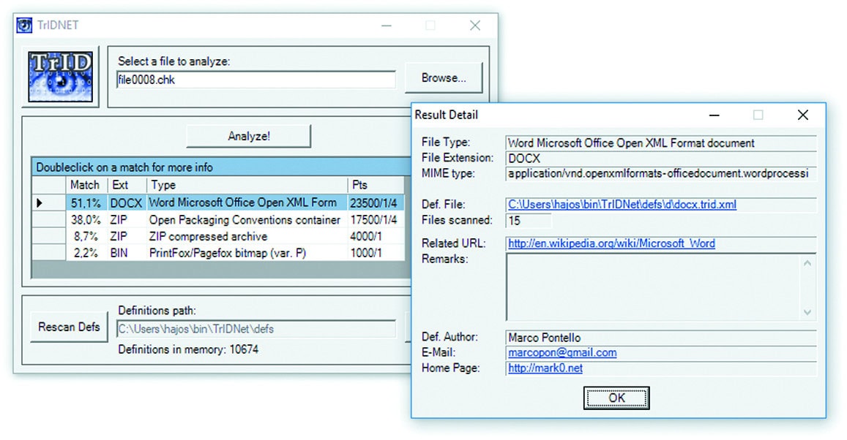Click the Analyze! button

pos(249,136)
